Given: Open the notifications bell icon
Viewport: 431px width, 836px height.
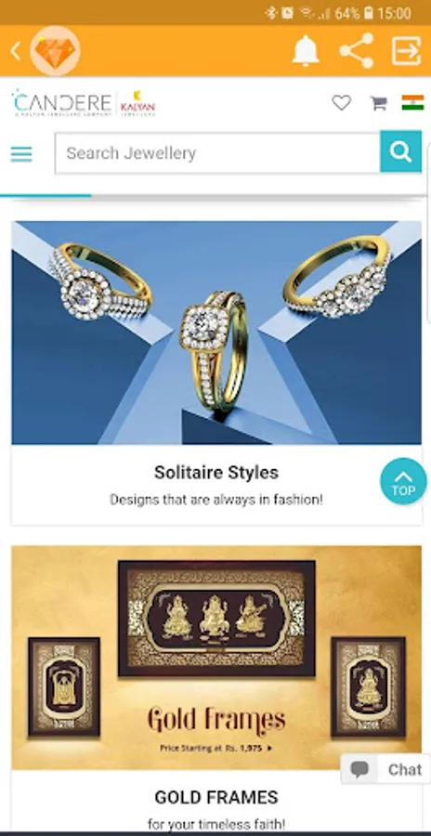Looking at the screenshot, I should click(306, 51).
